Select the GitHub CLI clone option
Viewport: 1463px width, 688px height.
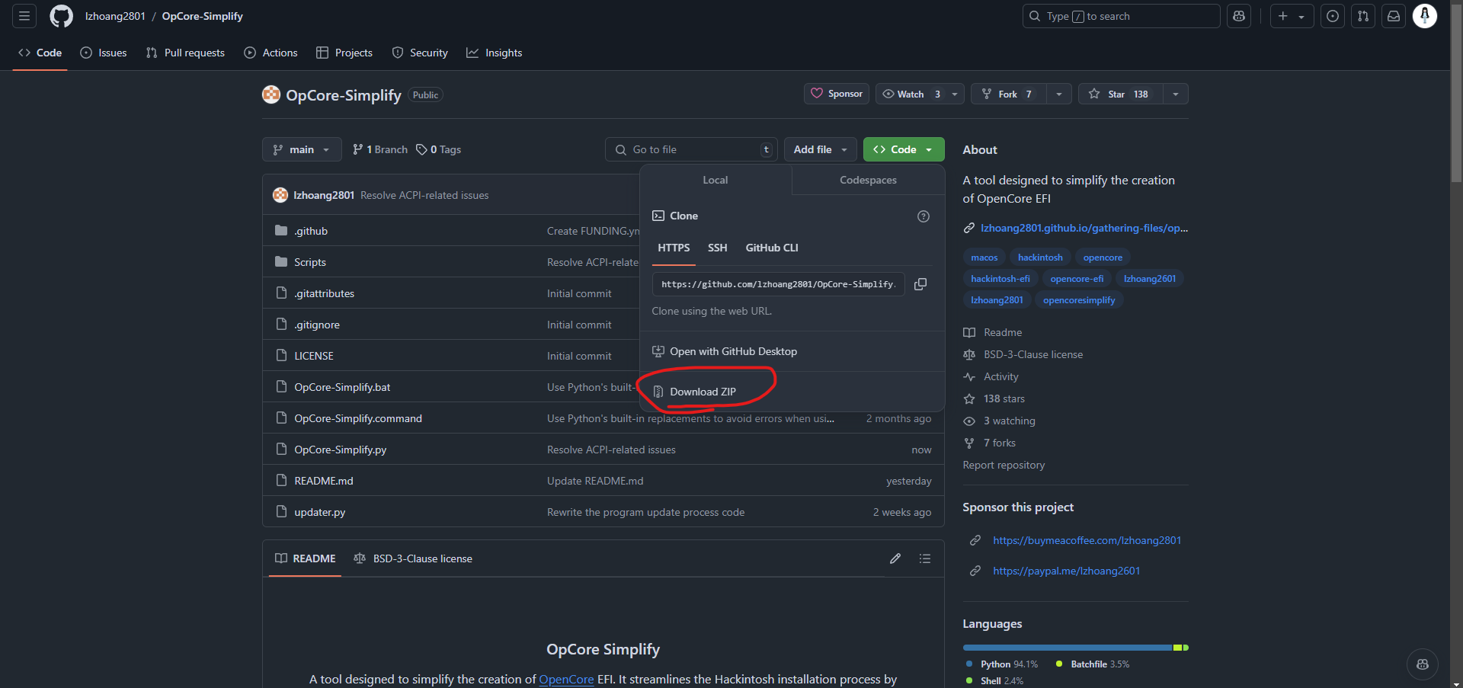pos(772,248)
